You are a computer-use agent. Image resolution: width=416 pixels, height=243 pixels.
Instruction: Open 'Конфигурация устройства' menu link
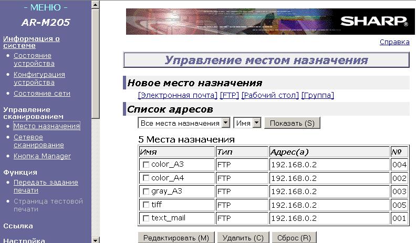coord(39,78)
